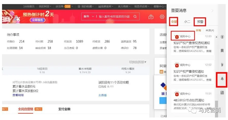Open 退款退货 95 item
This screenshot has width=228, height=120.
(129, 41)
